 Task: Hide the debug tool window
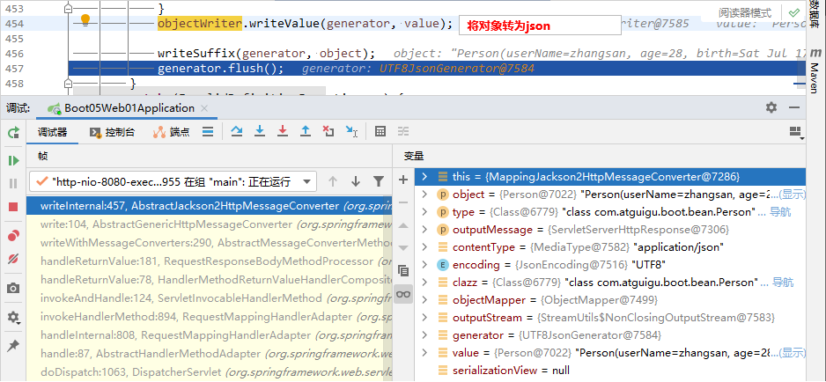[x=794, y=107]
